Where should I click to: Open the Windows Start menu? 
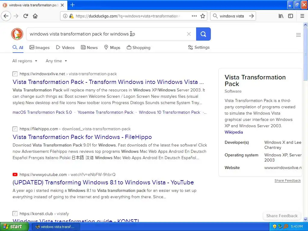coord(14,227)
